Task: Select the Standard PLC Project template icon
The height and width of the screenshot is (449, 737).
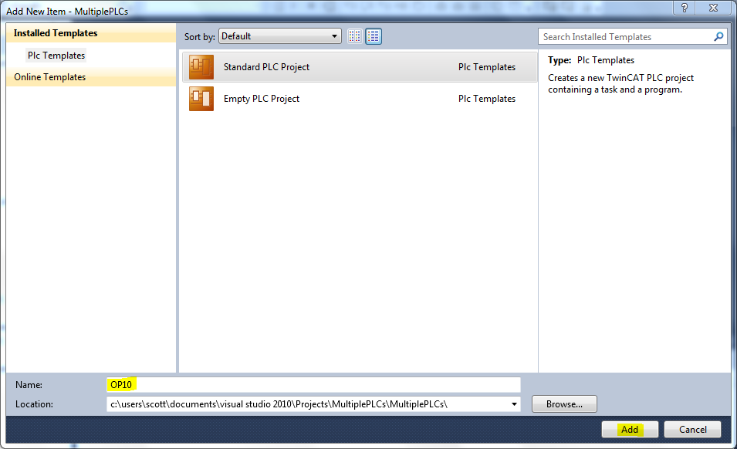Action: (201, 67)
